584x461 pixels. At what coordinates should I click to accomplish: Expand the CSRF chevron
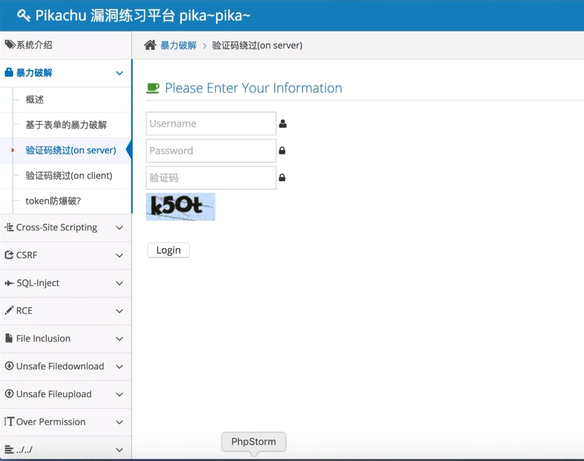[x=119, y=255]
